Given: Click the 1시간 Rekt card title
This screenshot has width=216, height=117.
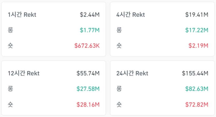Looking at the screenshot, I should click(x=22, y=15).
